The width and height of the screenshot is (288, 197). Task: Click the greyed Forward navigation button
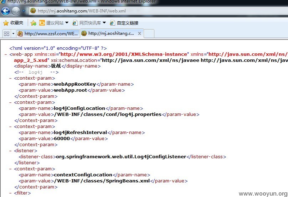click(x=16, y=11)
